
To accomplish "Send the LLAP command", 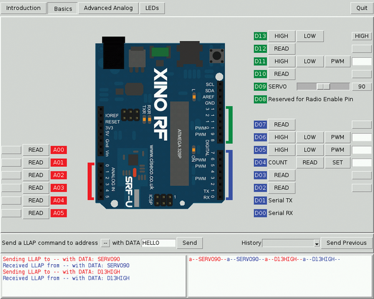I will (x=189, y=243).
